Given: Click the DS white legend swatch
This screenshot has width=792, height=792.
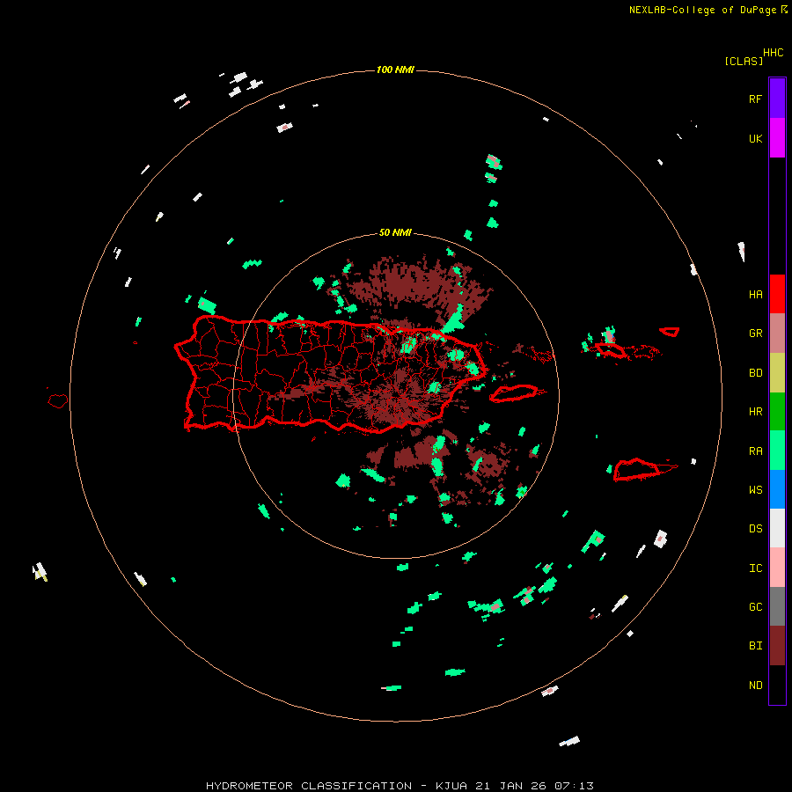Looking at the screenshot, I should point(777,528).
